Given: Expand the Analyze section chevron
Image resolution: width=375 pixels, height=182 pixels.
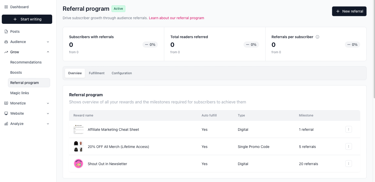Looking at the screenshot, I should click(x=48, y=124).
